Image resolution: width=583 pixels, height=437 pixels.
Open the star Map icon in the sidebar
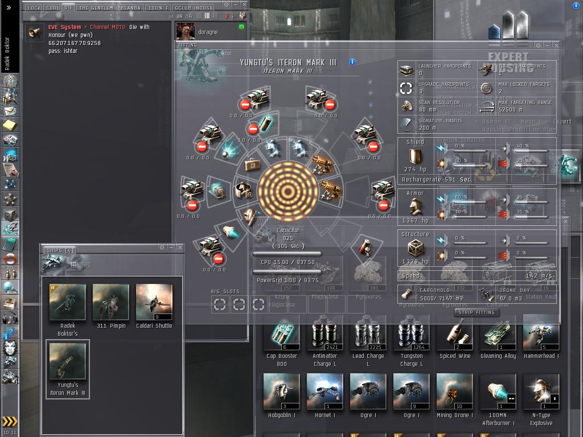(x=10, y=184)
